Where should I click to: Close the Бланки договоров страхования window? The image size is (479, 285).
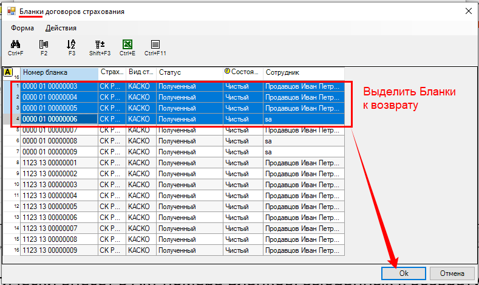(468, 11)
